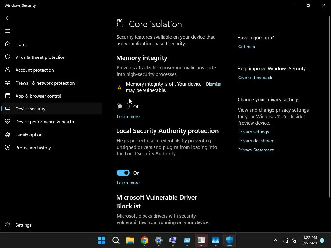Click the back arrow in Windows Security
The width and height of the screenshot is (331, 248).
8,18
